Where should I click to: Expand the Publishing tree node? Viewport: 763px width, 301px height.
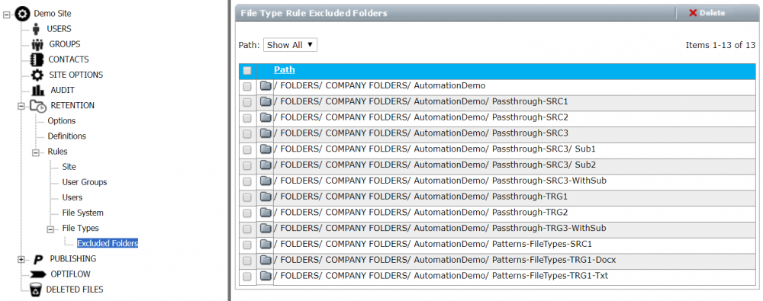click(21, 260)
